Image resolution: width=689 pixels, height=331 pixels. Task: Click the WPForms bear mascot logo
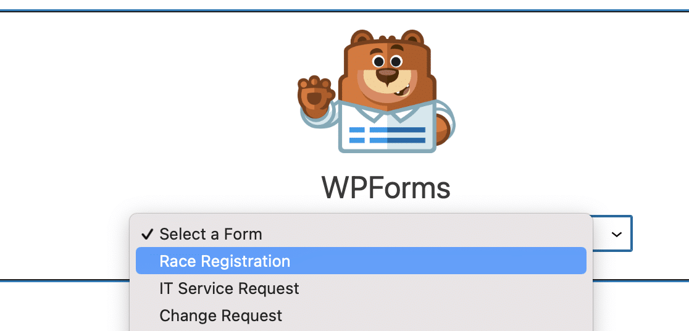376,91
